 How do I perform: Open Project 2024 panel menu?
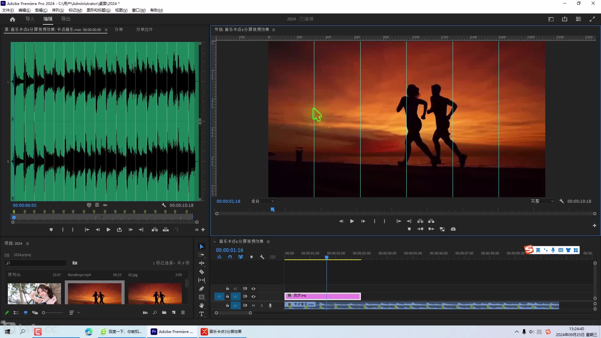click(28, 243)
